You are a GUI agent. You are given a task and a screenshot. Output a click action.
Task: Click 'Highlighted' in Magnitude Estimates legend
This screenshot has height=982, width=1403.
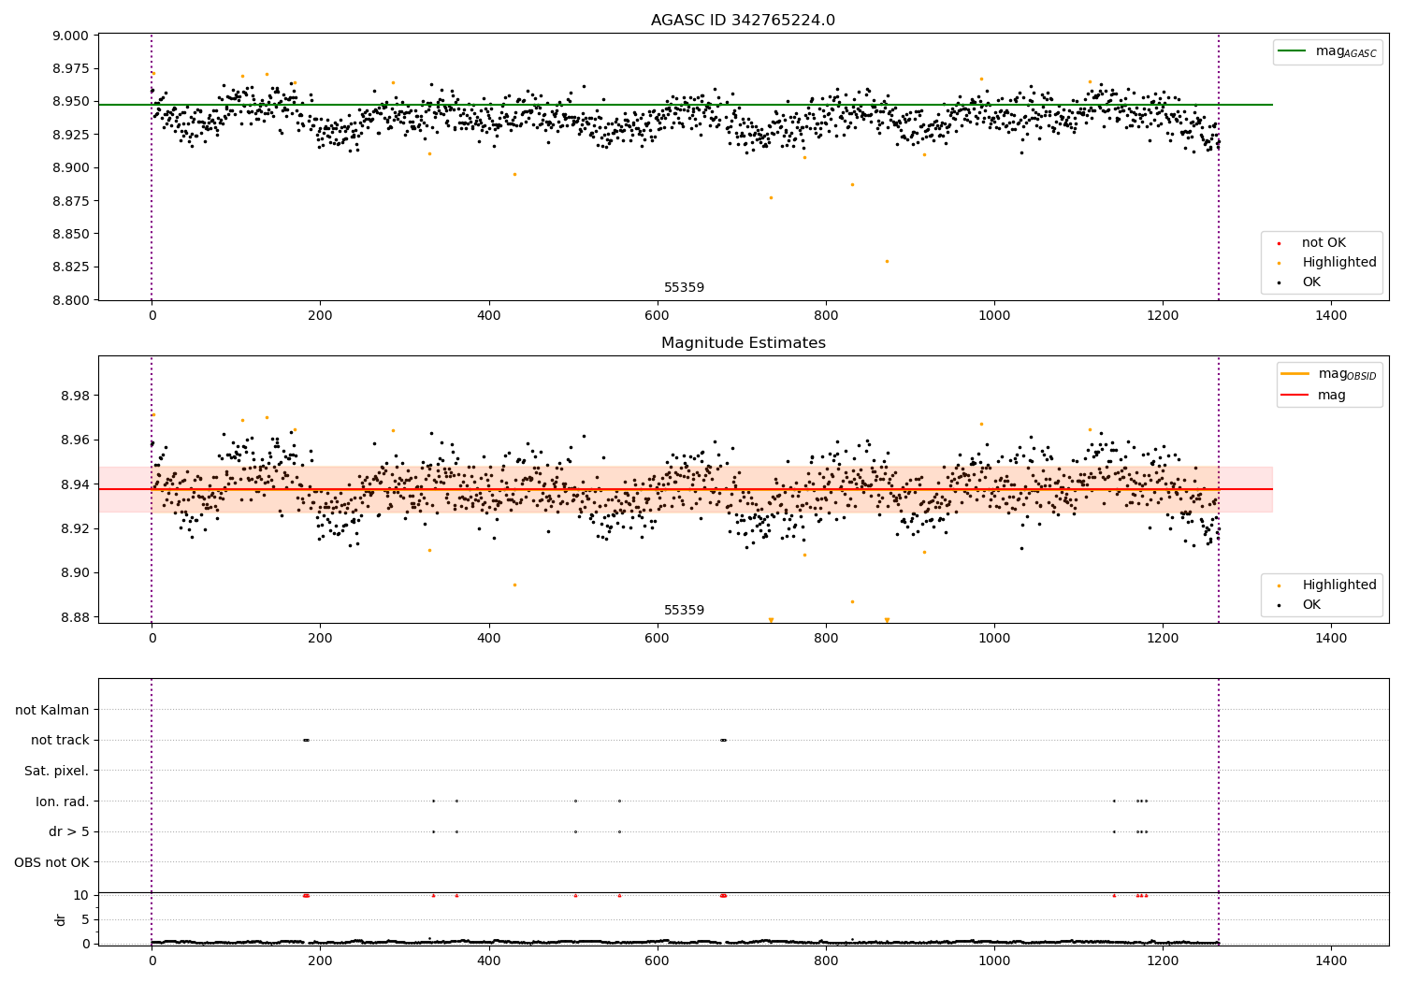click(1338, 585)
